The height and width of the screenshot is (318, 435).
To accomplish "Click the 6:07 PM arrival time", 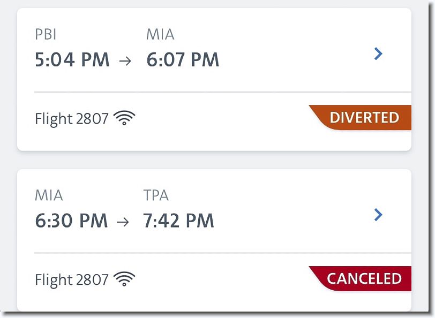I will (183, 59).
